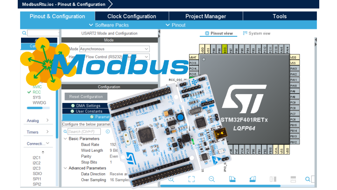Image resolution: width=337 pixels, height=190 pixels.
Task: Rotate the chip counter-clockwise
Action: (x=253, y=179)
